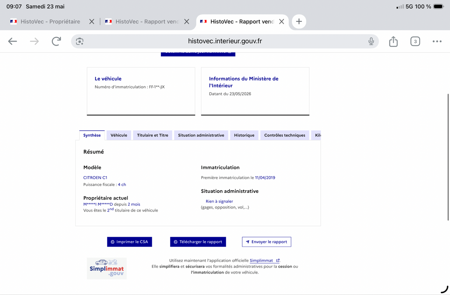The height and width of the screenshot is (295, 450).
Task: Click Télécharger le rapport button
Action: pos(198,242)
